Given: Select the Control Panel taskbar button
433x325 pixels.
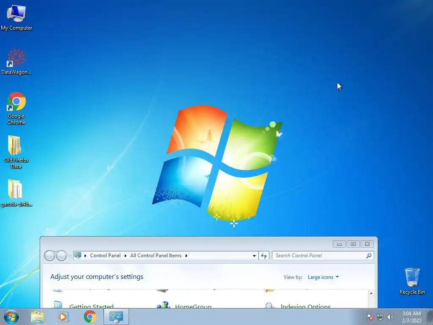Looking at the screenshot, I should tap(116, 317).
